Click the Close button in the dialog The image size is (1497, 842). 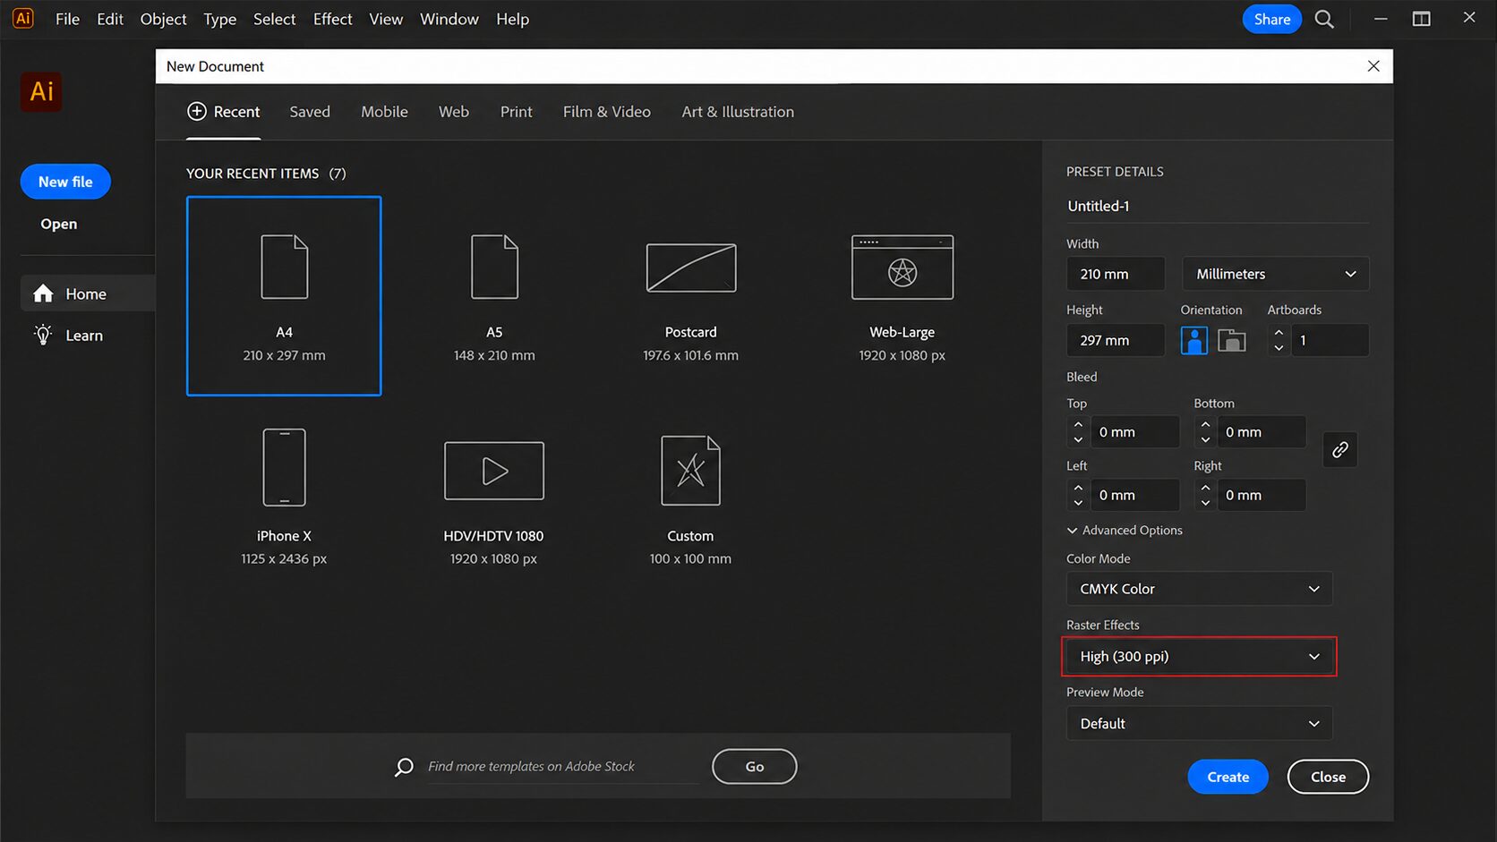coord(1328,777)
